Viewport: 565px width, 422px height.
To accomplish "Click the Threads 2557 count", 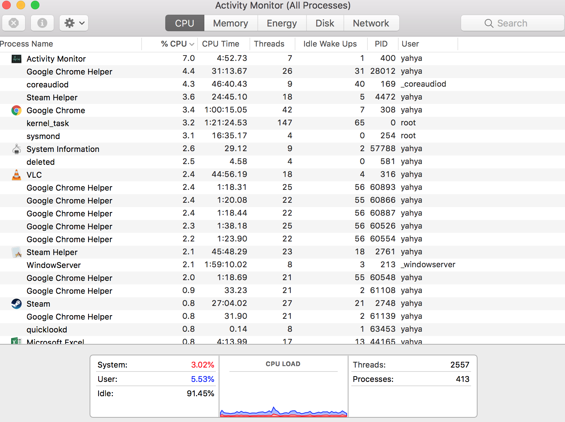I will [x=460, y=365].
